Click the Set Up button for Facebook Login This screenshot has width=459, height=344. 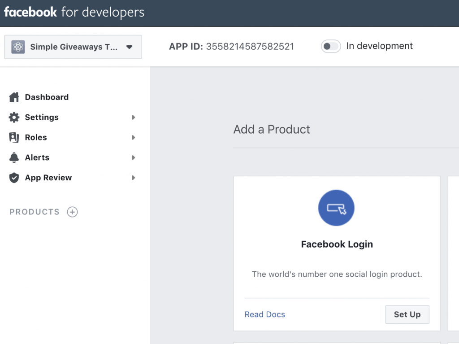pos(407,314)
